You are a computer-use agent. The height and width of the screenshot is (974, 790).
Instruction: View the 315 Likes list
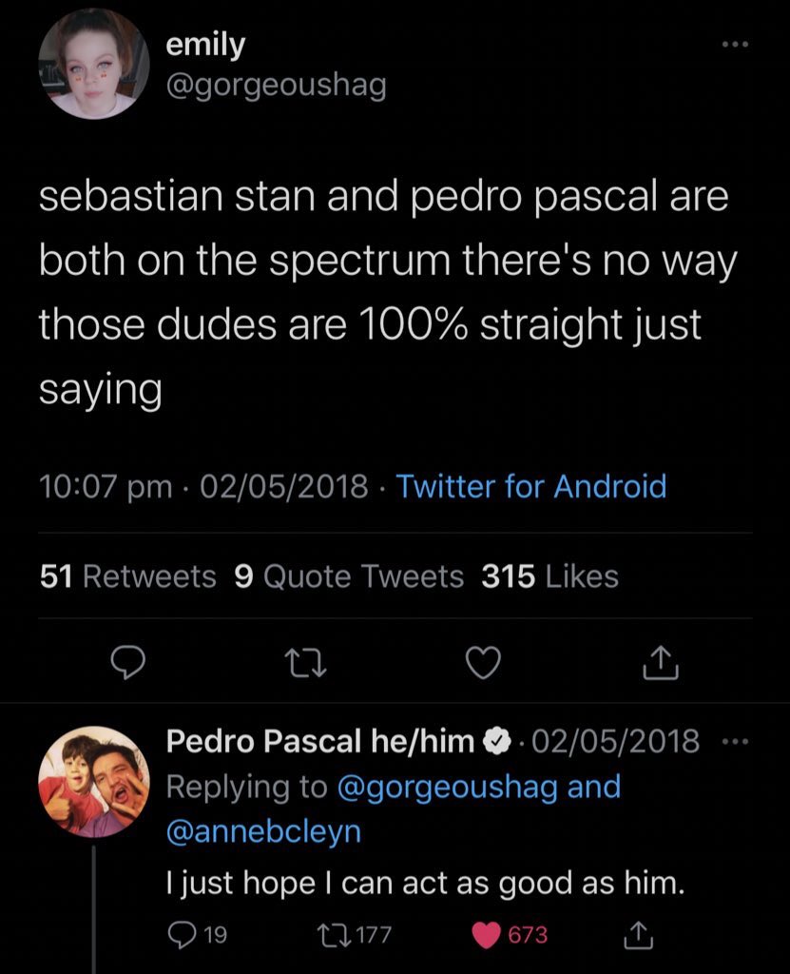tap(549, 576)
